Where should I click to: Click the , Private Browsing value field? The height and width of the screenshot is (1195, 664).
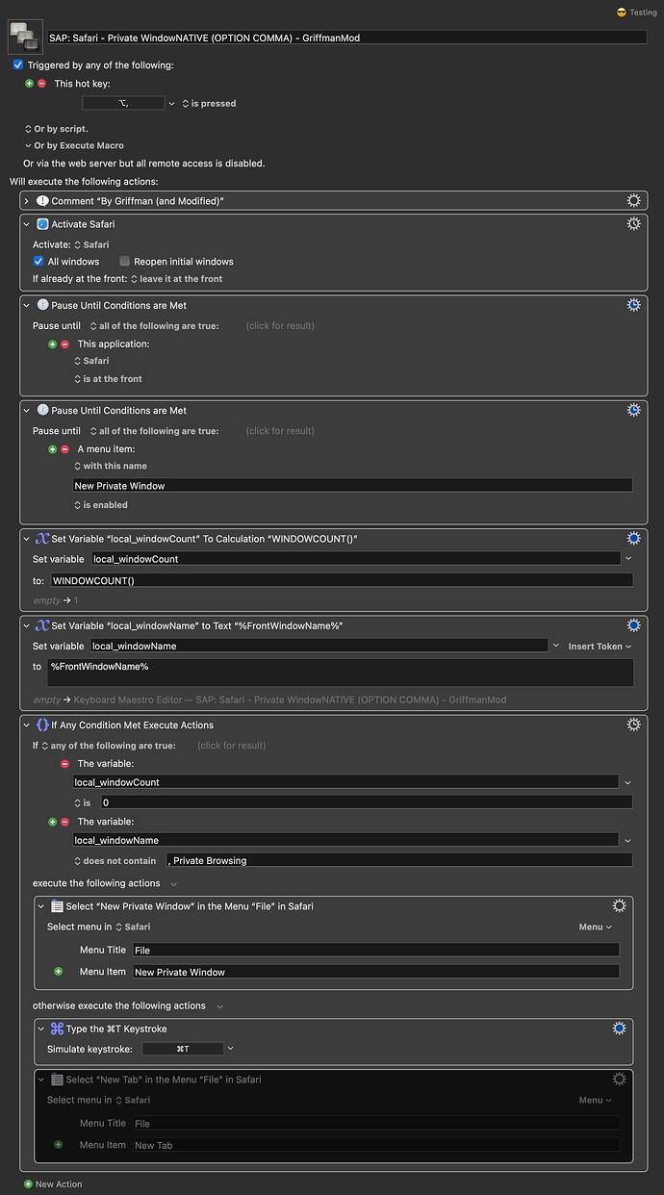point(399,860)
